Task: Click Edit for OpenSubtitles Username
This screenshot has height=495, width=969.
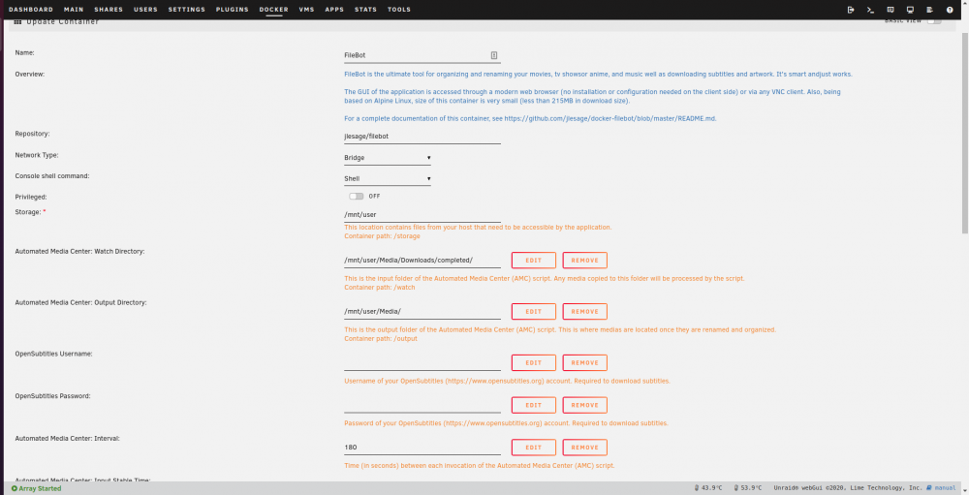Action: [533, 362]
